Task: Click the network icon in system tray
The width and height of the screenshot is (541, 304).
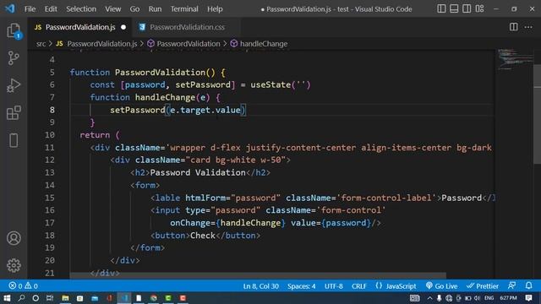Action: tap(449, 298)
